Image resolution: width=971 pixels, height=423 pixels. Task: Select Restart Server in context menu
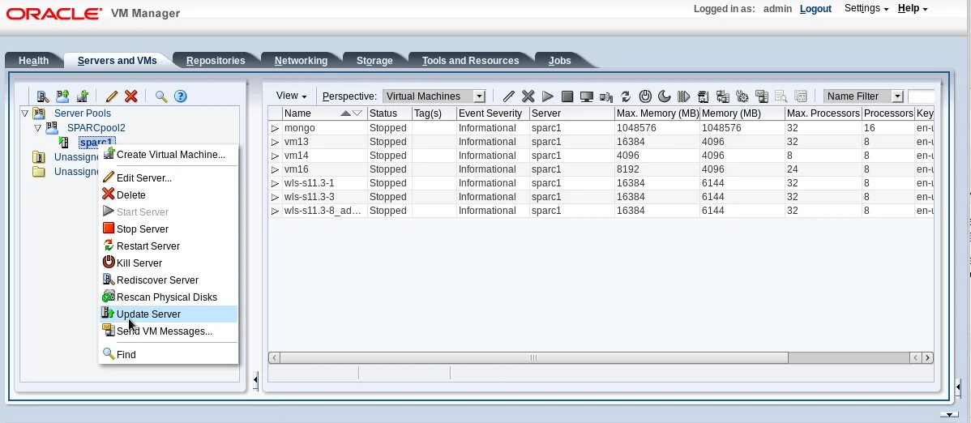[x=169, y=246]
